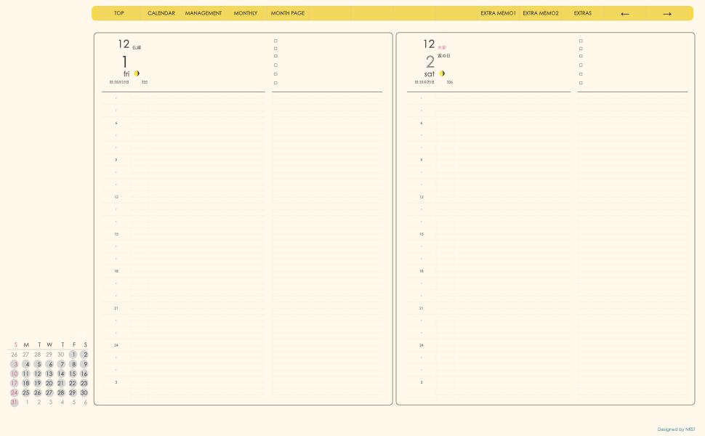Screen dimensions: 705x436
Task: Select day 15 in the mini calendar
Action: 73,374
